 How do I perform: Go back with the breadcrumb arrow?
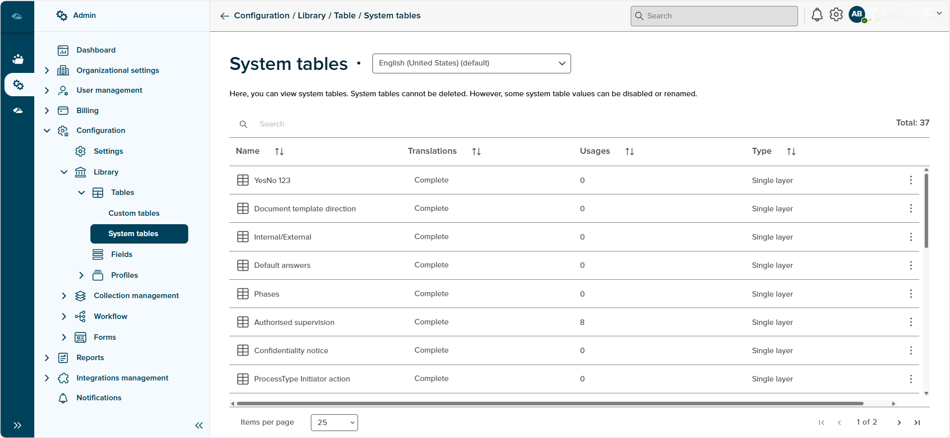click(224, 16)
